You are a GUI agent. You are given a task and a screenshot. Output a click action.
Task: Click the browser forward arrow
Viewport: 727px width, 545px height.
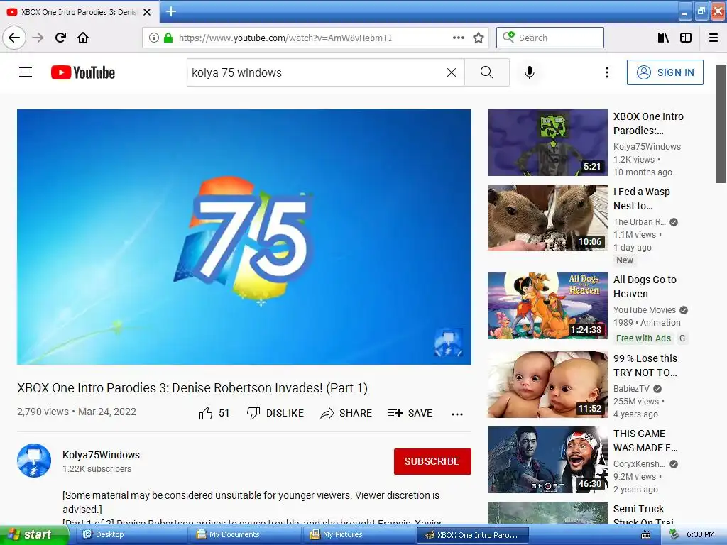point(38,38)
